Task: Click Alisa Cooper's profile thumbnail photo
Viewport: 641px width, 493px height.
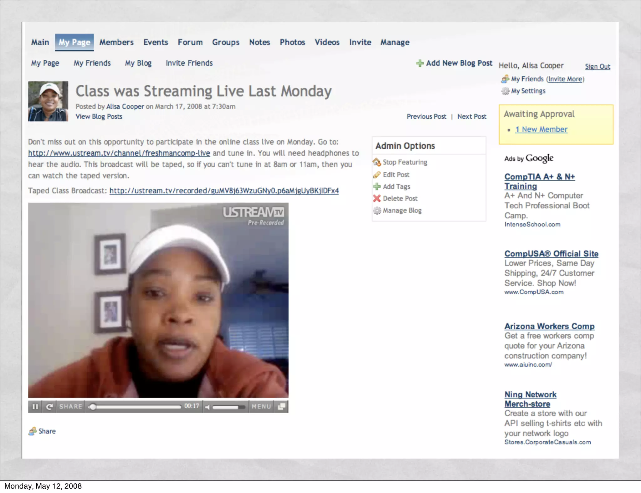Action: click(x=48, y=101)
